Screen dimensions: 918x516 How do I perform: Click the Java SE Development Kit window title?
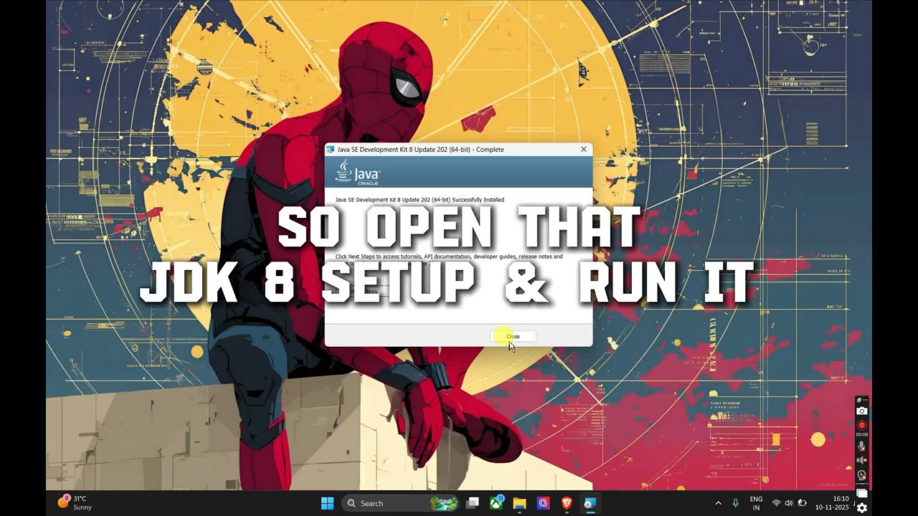click(x=420, y=150)
